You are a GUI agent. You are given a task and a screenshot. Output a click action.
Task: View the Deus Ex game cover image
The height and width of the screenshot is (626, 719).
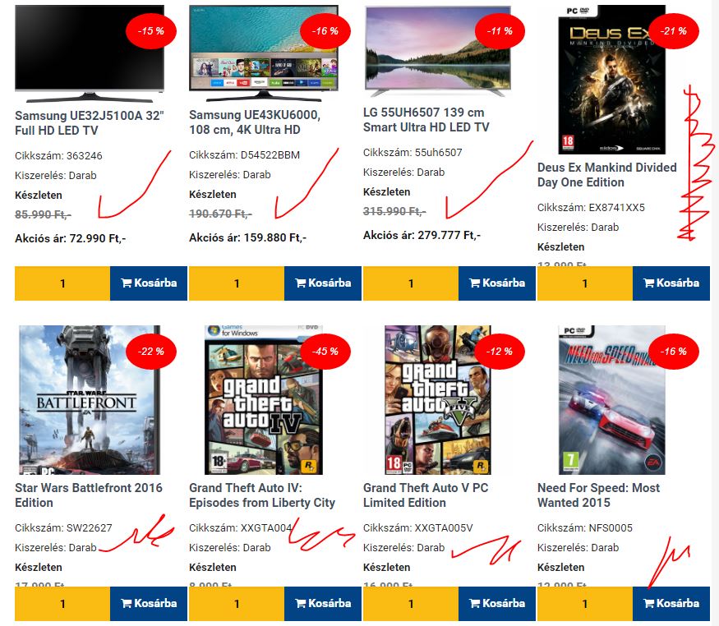[611, 80]
